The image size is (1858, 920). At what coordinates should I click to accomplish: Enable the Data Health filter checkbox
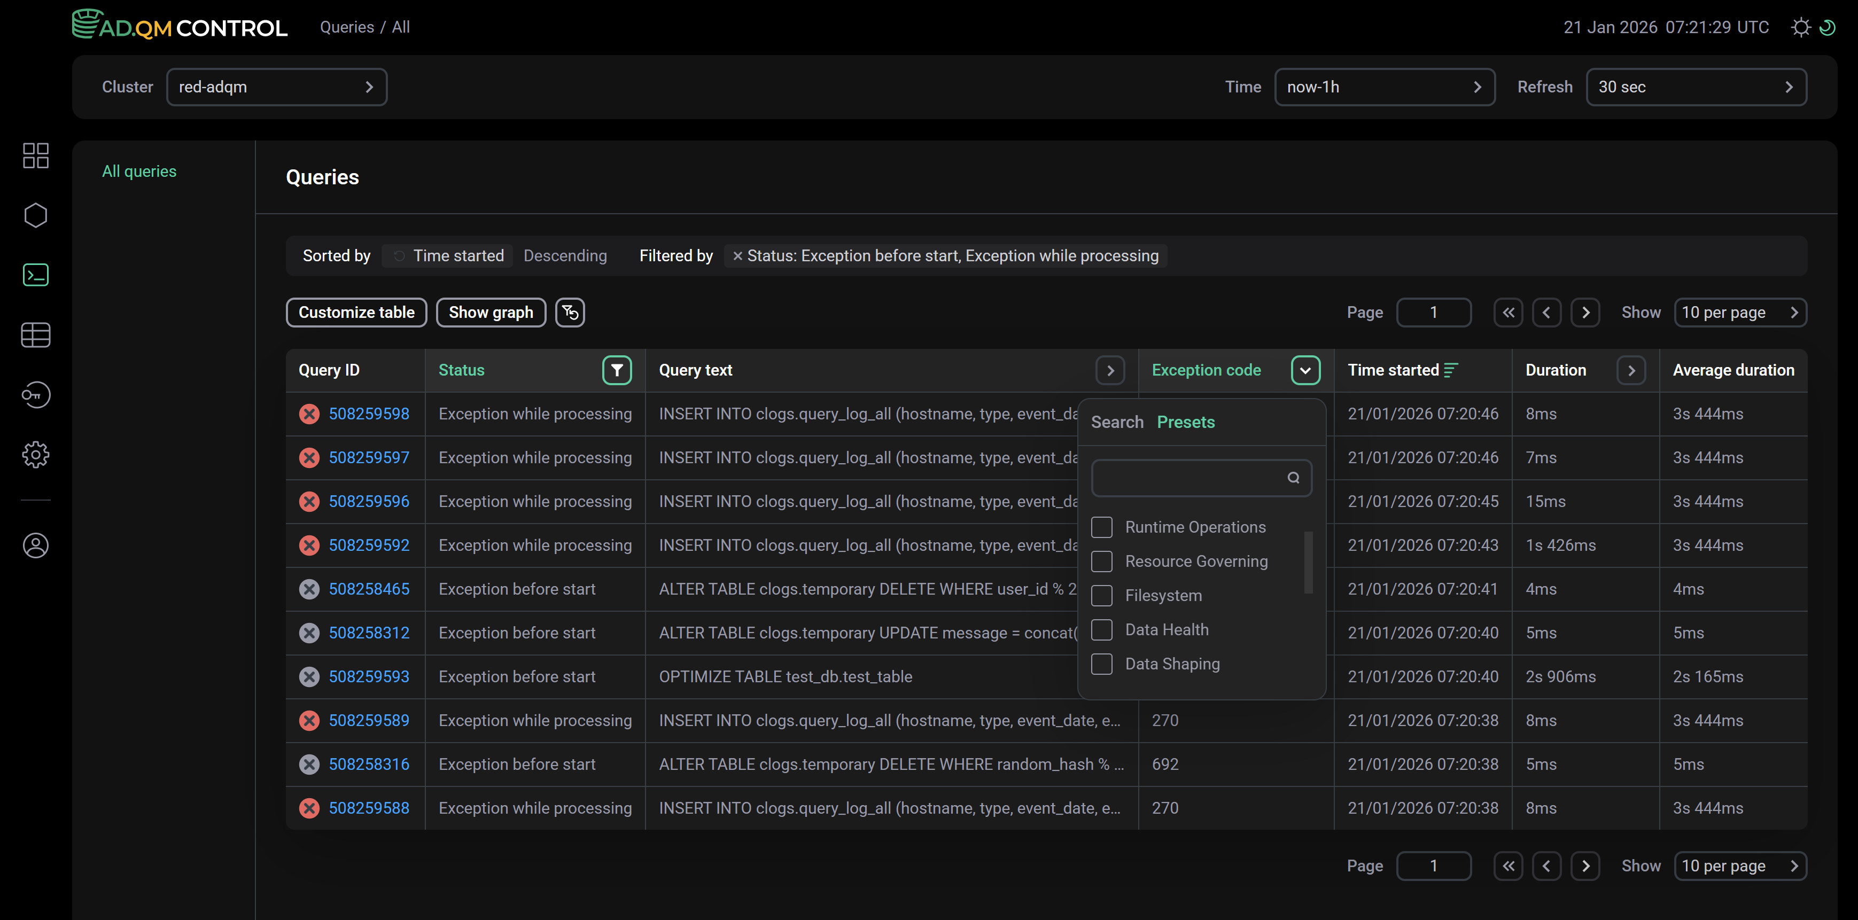pyautogui.click(x=1101, y=629)
